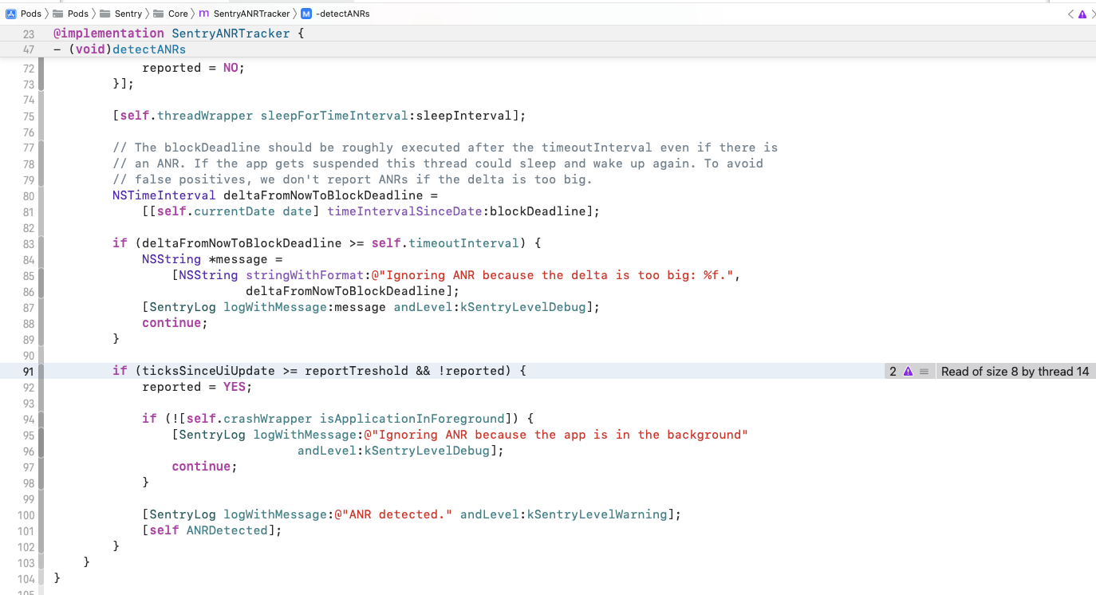Click line number 83 in the gutter
Image resolution: width=1096 pixels, height=595 pixels.
pyautogui.click(x=29, y=244)
